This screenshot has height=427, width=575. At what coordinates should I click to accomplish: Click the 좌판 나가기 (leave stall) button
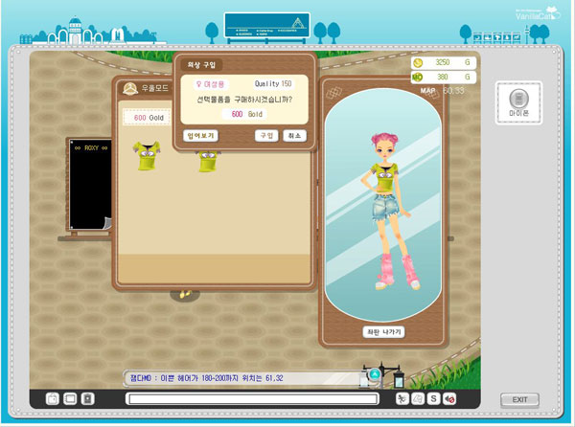383,331
